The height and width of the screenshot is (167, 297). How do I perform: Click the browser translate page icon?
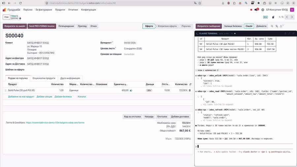[195, 3]
